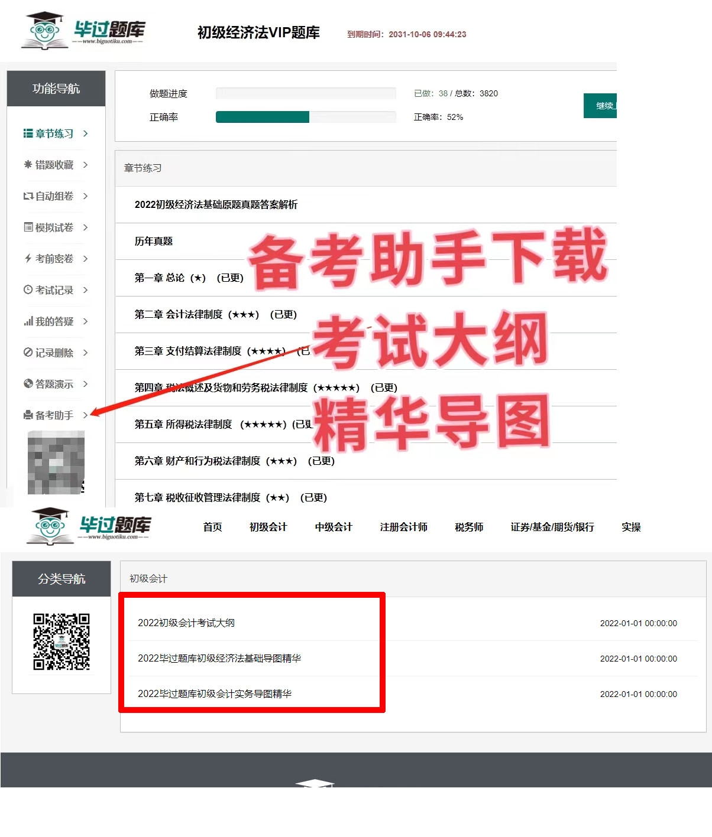Open 2022初级经济法基础原题真题答案解析
Image resolution: width=712 pixels, height=837 pixels.
pos(216,204)
